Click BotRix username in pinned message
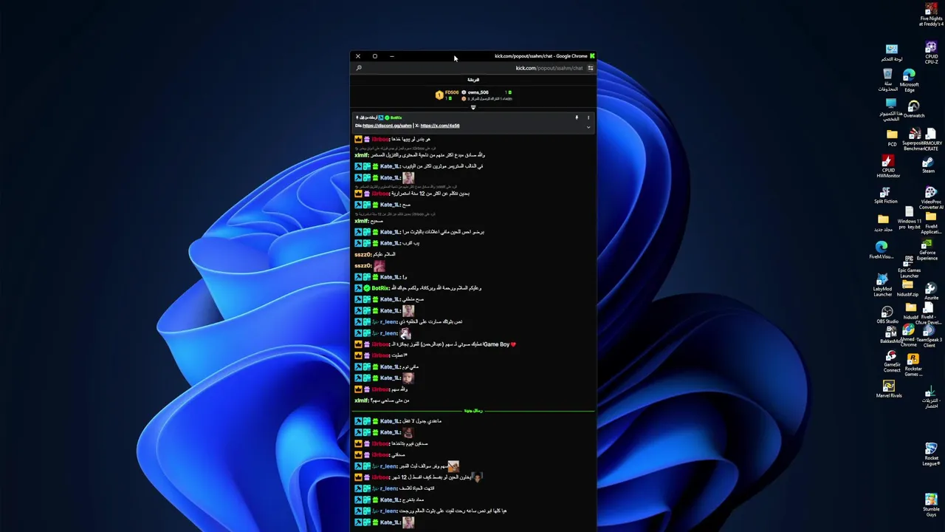 (x=396, y=117)
